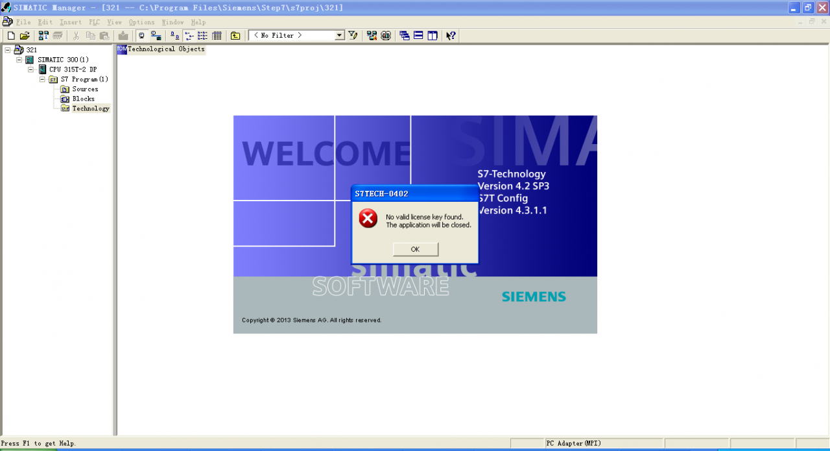Open the Insert menu
The width and height of the screenshot is (830, 451).
pyautogui.click(x=71, y=22)
